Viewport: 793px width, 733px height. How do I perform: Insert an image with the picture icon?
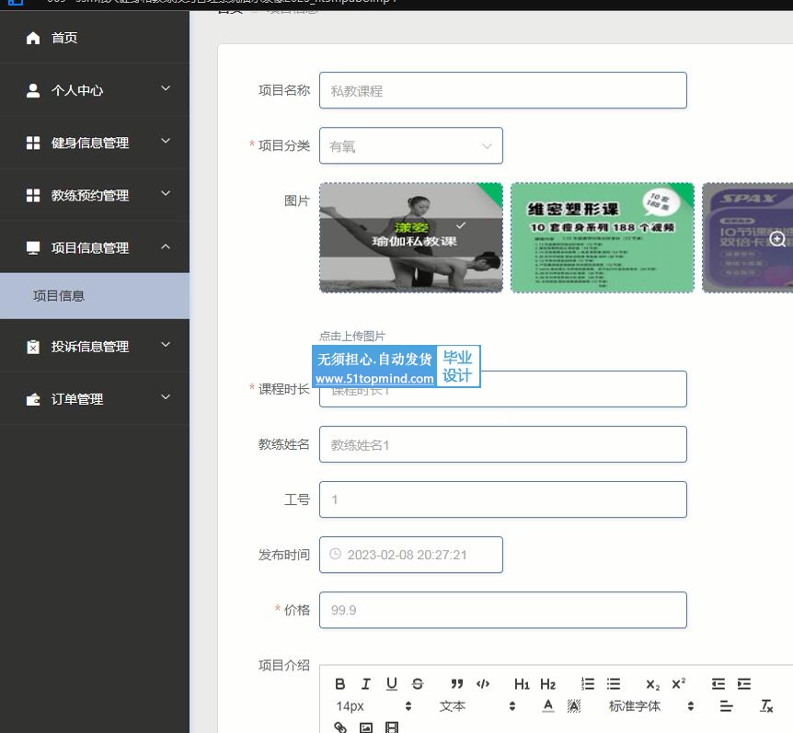point(365,727)
